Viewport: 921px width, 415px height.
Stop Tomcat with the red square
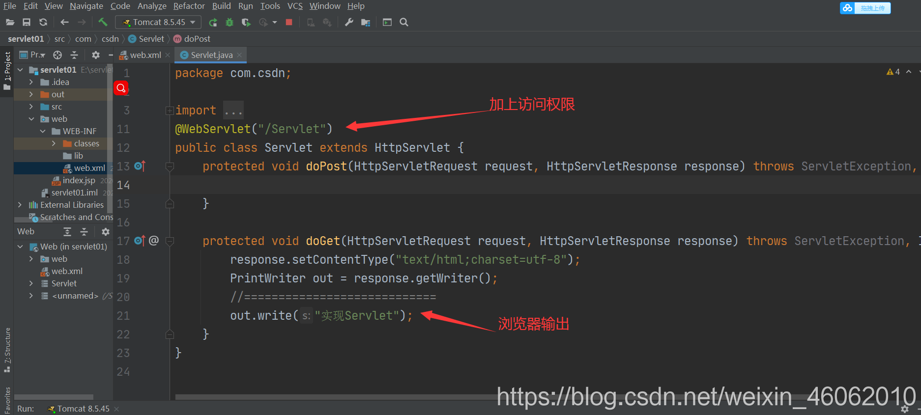click(x=289, y=22)
